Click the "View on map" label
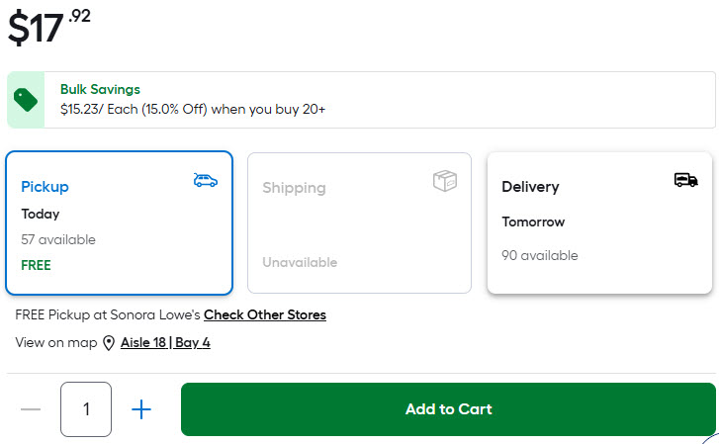 click(x=56, y=343)
